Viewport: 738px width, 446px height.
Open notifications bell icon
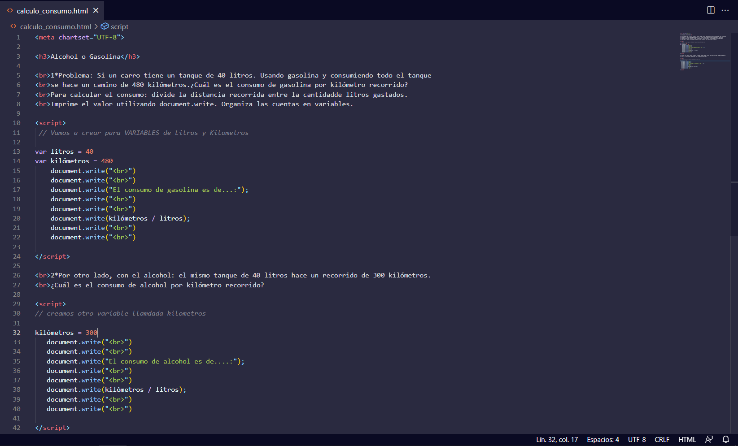[725, 440]
